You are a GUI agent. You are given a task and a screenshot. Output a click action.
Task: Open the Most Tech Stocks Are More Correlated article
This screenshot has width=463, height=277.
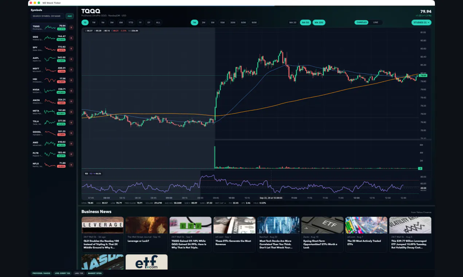278,234
